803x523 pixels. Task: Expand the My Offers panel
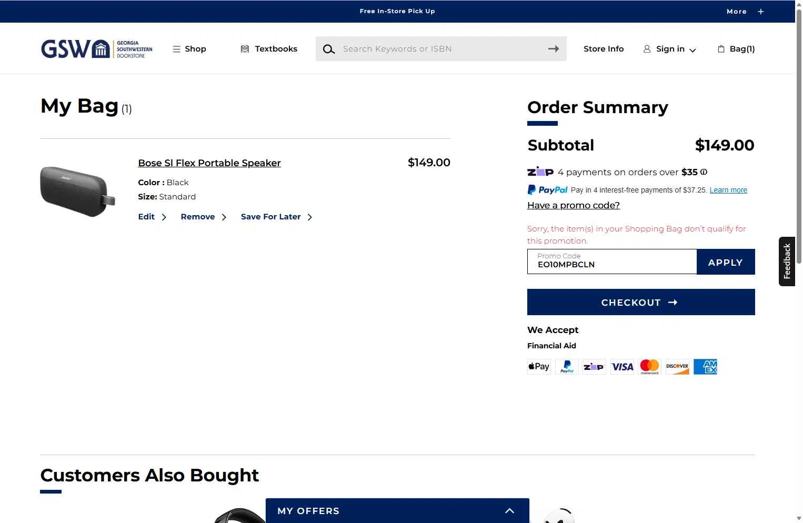click(397, 511)
